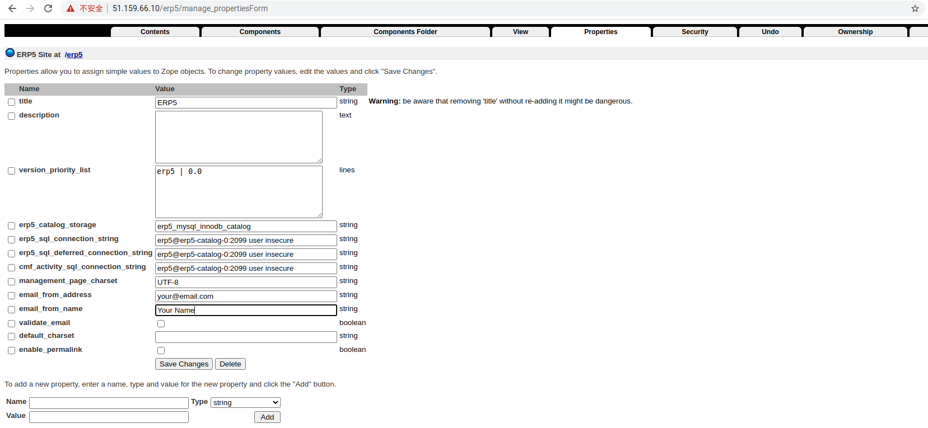Click the title value field containing ERP5
Viewport: 928px width, 428px height.
click(x=246, y=102)
